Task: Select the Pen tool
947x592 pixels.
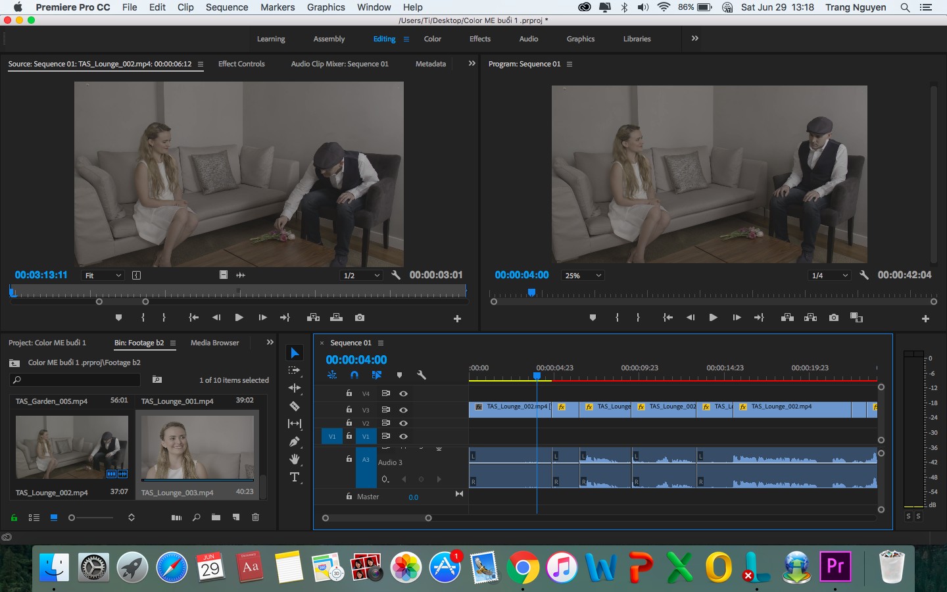Action: 295,441
